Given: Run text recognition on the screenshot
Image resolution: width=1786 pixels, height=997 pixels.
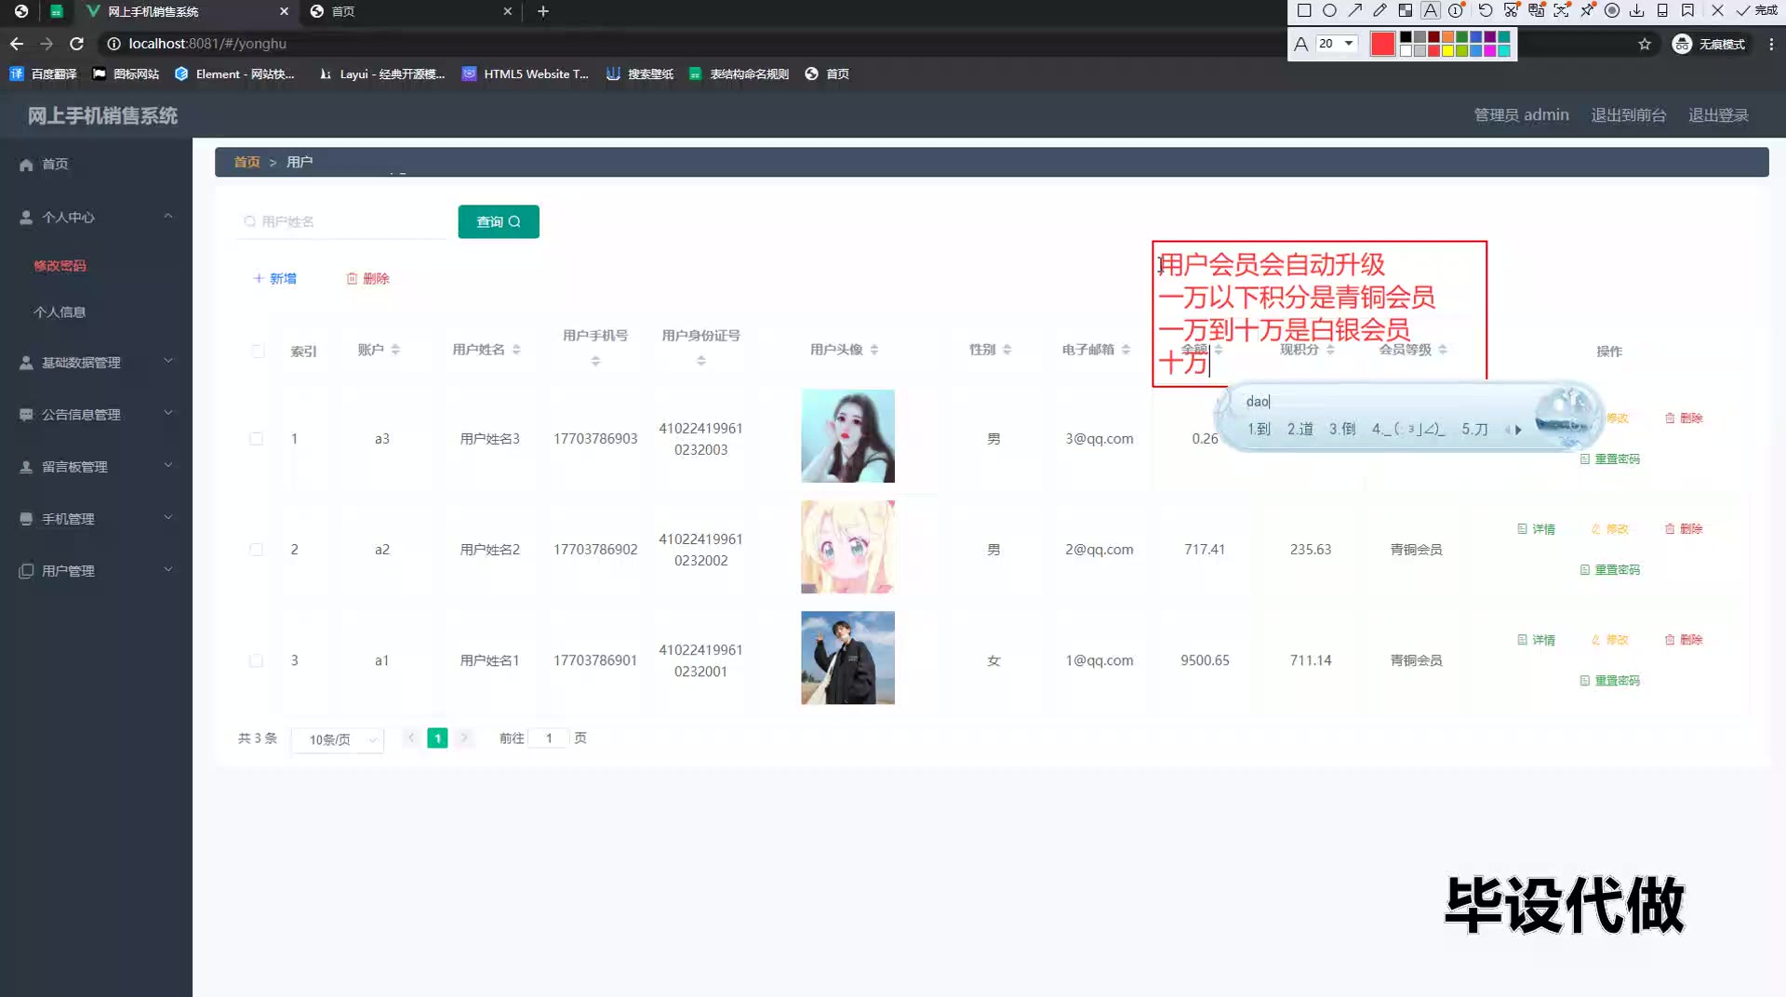Looking at the screenshot, I should click(1562, 11).
